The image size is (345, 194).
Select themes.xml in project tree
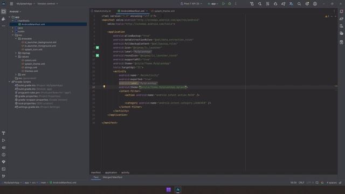(30, 71)
